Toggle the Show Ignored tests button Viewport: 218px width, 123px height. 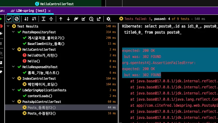click(x=17, y=19)
